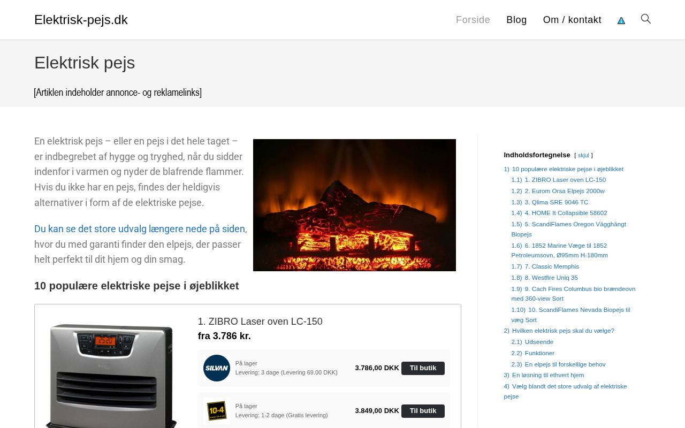Click the 'Indholdsfortegnelse' heading
This screenshot has width=685, height=428.
pyautogui.click(x=537, y=155)
